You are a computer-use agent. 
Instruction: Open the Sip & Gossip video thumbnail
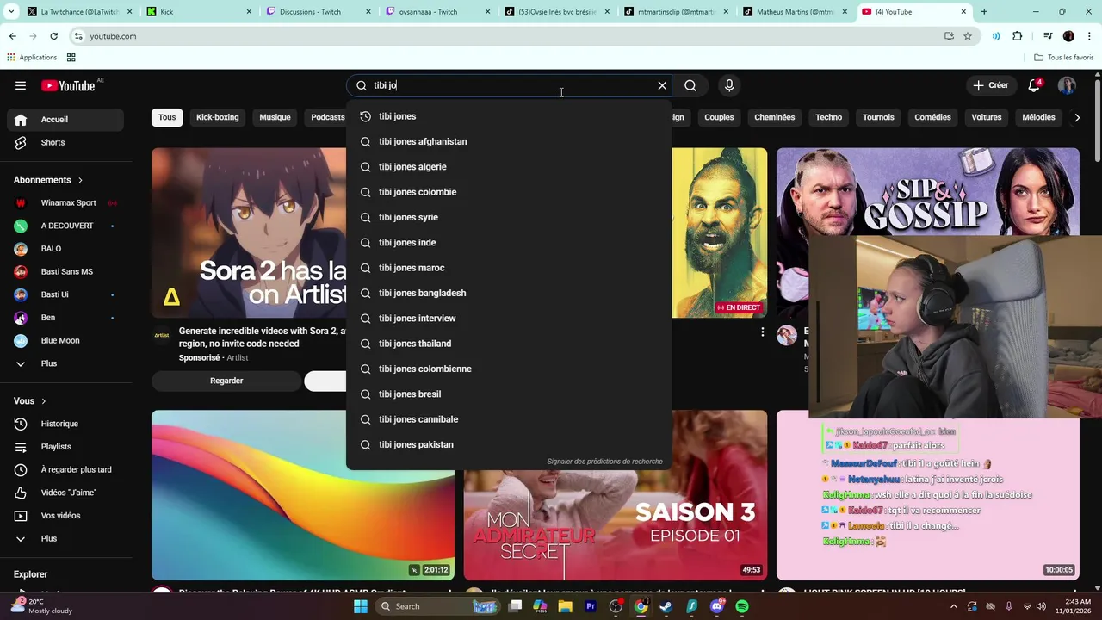pyautogui.click(x=928, y=191)
